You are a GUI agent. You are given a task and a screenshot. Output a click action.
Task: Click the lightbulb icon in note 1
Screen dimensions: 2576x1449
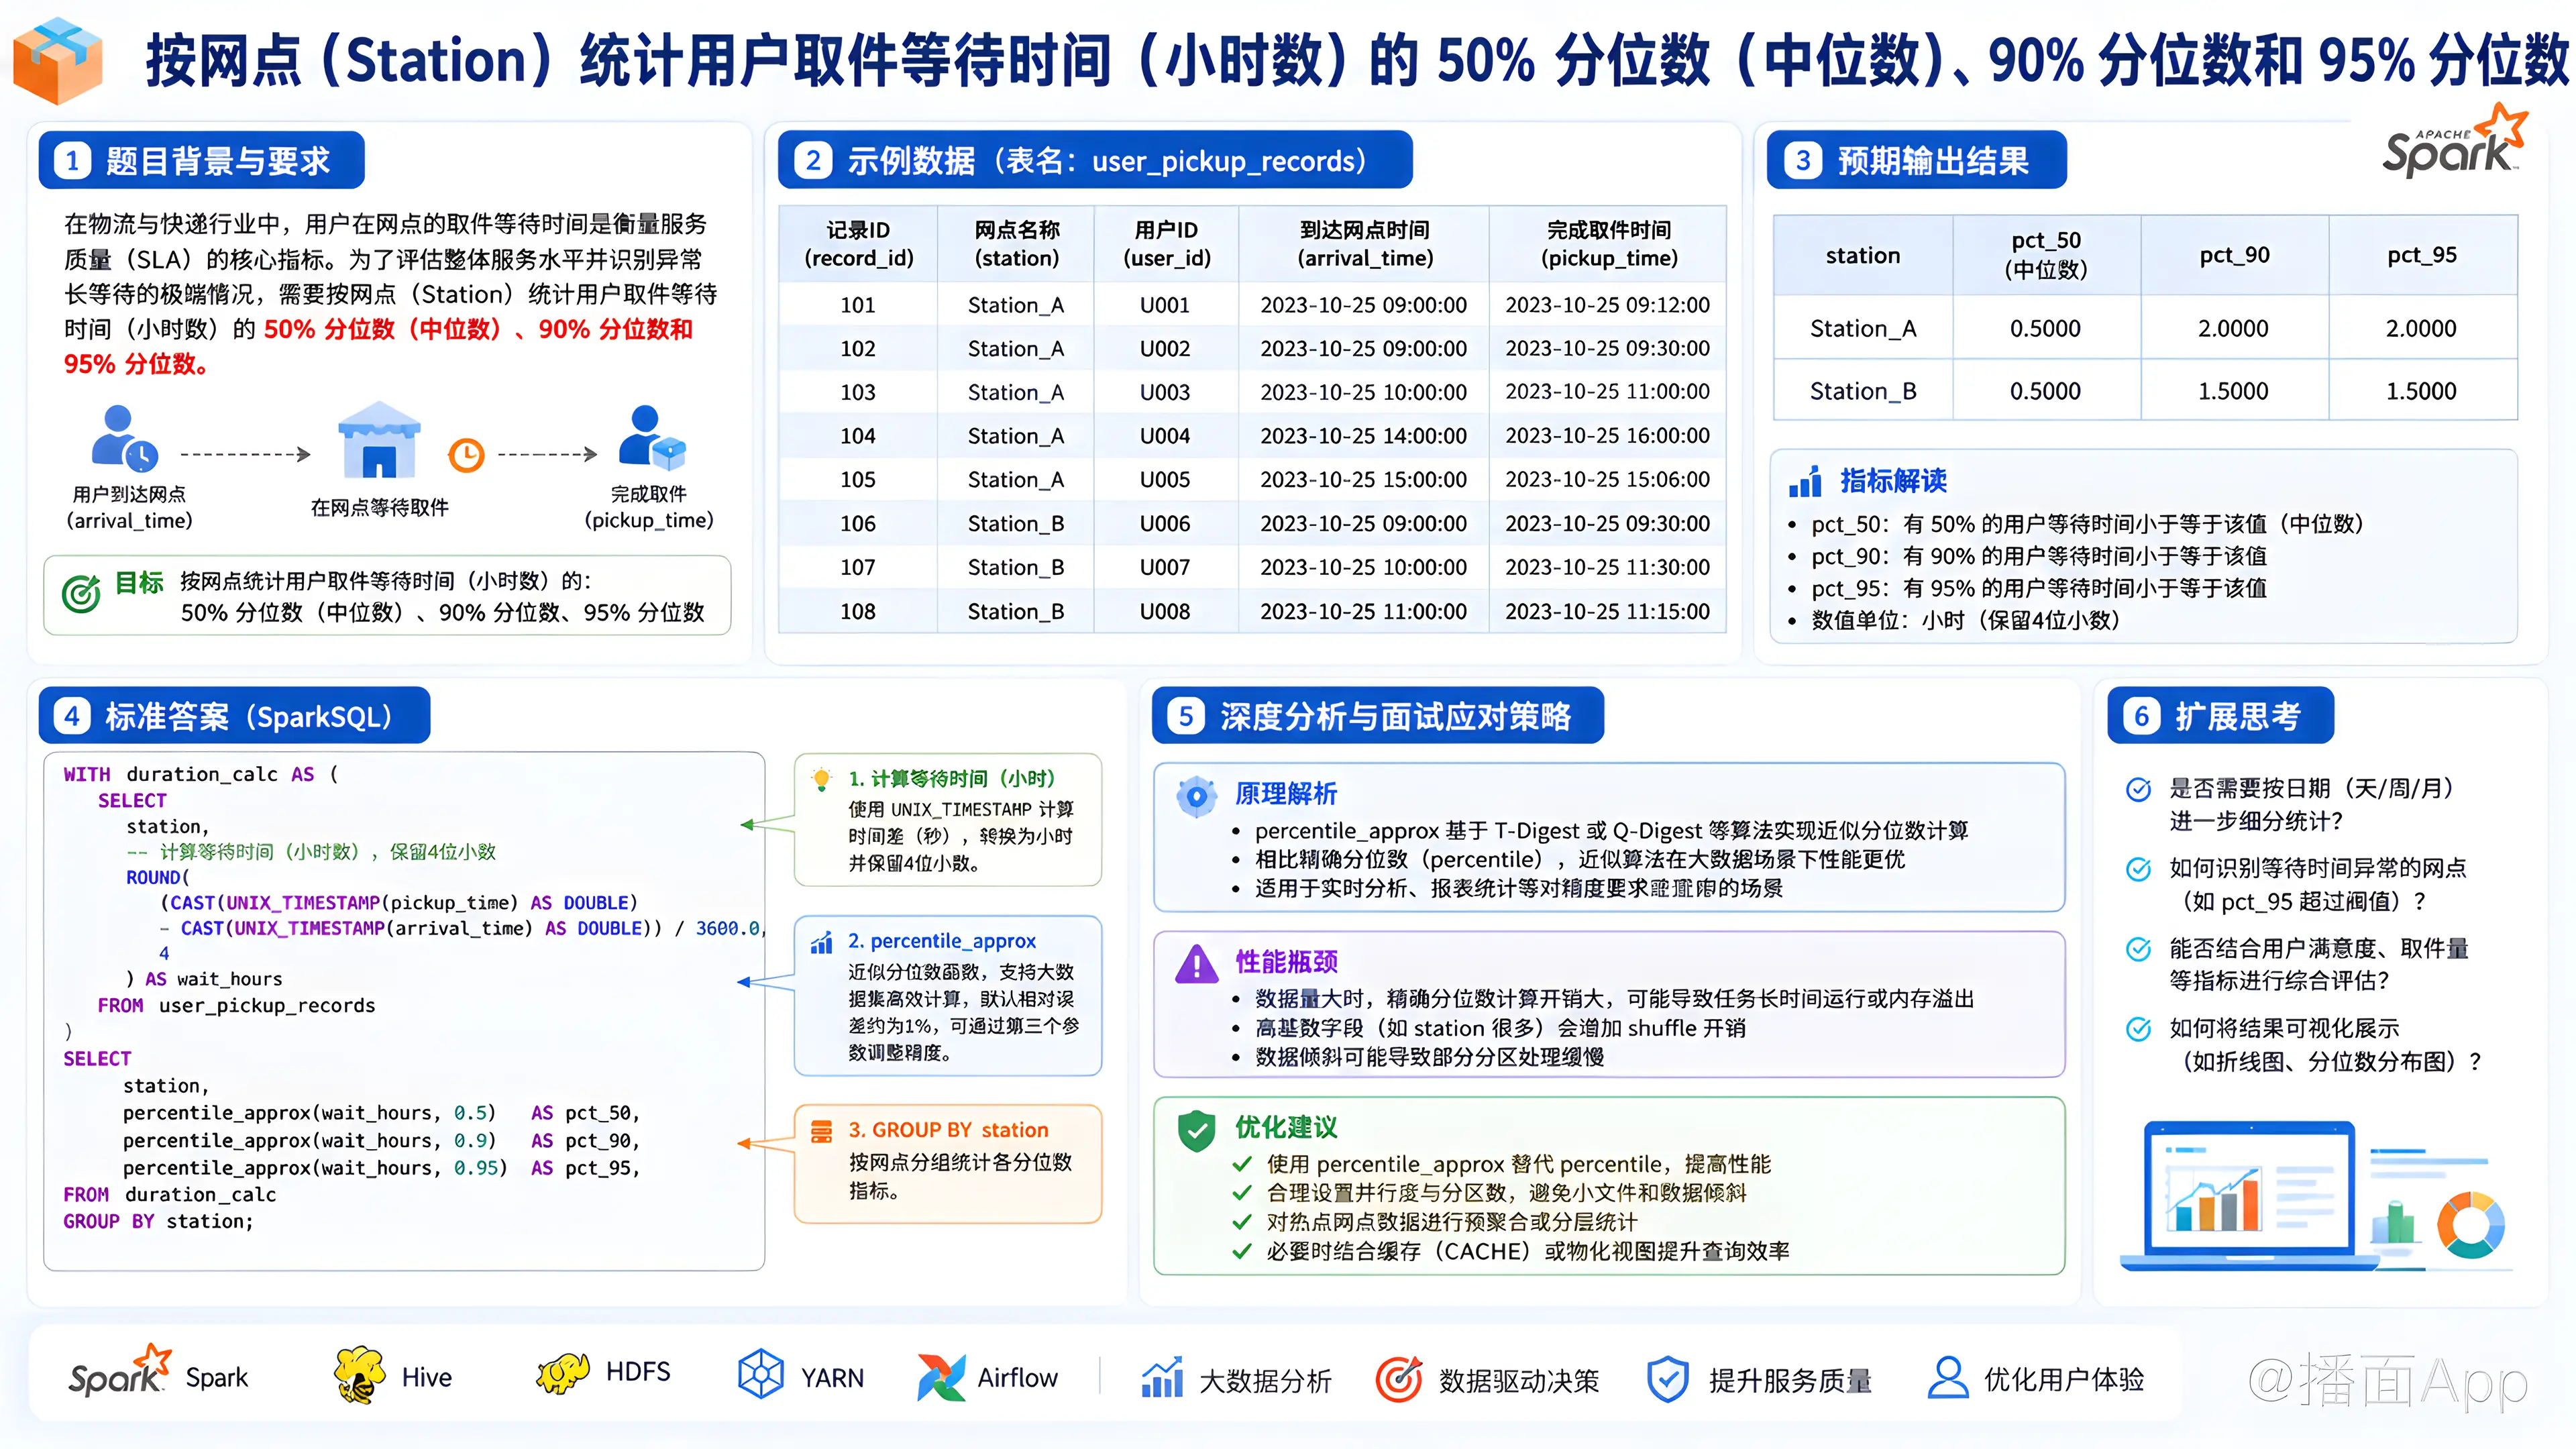point(822,779)
